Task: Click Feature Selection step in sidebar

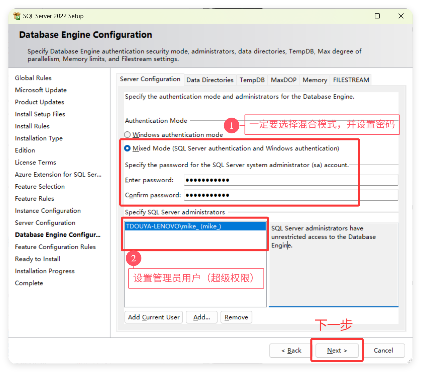Action: click(40, 186)
